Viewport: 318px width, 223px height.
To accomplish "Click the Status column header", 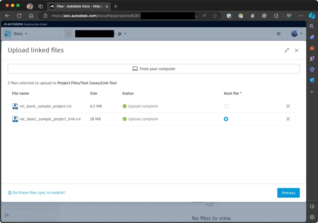I will tap(128, 93).
